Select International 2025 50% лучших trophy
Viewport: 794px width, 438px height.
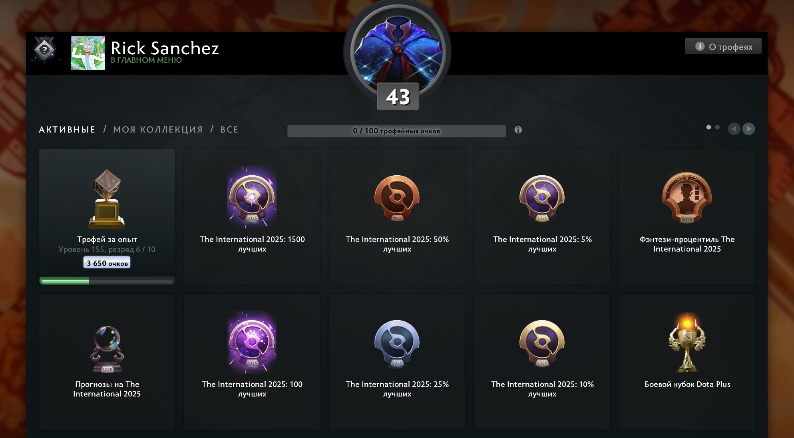(397, 217)
